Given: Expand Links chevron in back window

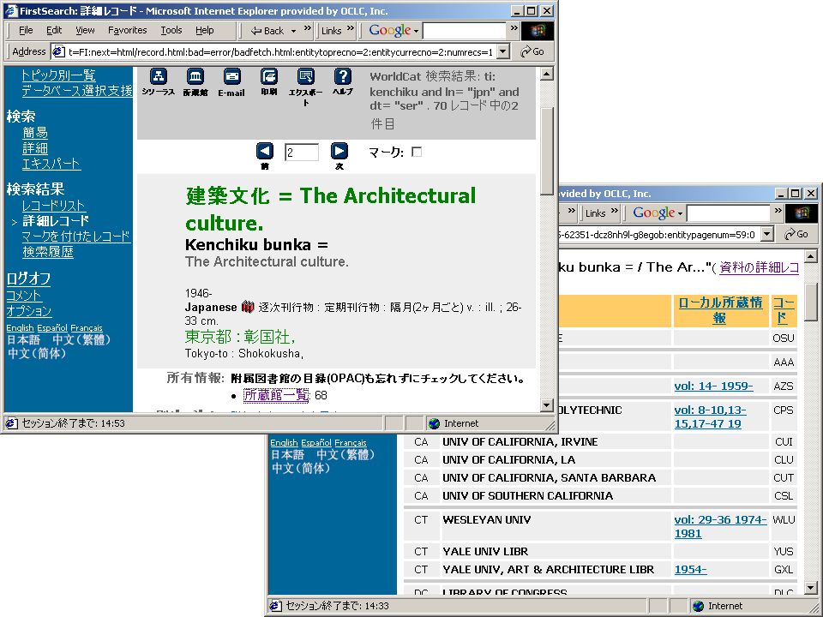Looking at the screenshot, I should pyautogui.click(x=614, y=211).
